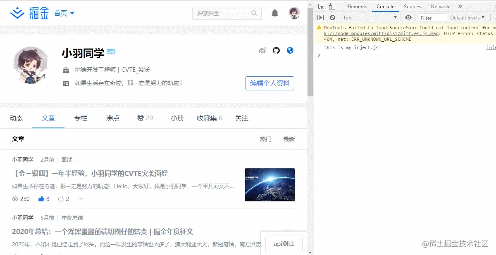The height and width of the screenshot is (255, 496).
Task: Click the 面试 tag on first article
Action: point(67,160)
